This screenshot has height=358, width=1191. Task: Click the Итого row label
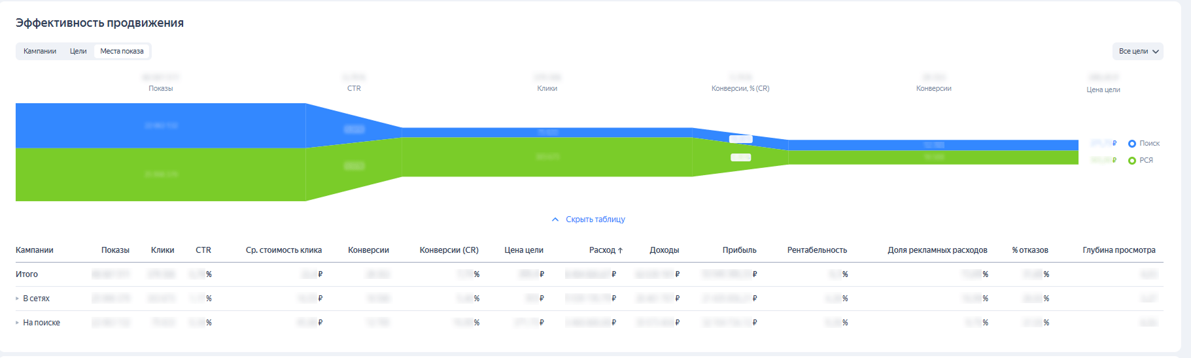(x=27, y=274)
